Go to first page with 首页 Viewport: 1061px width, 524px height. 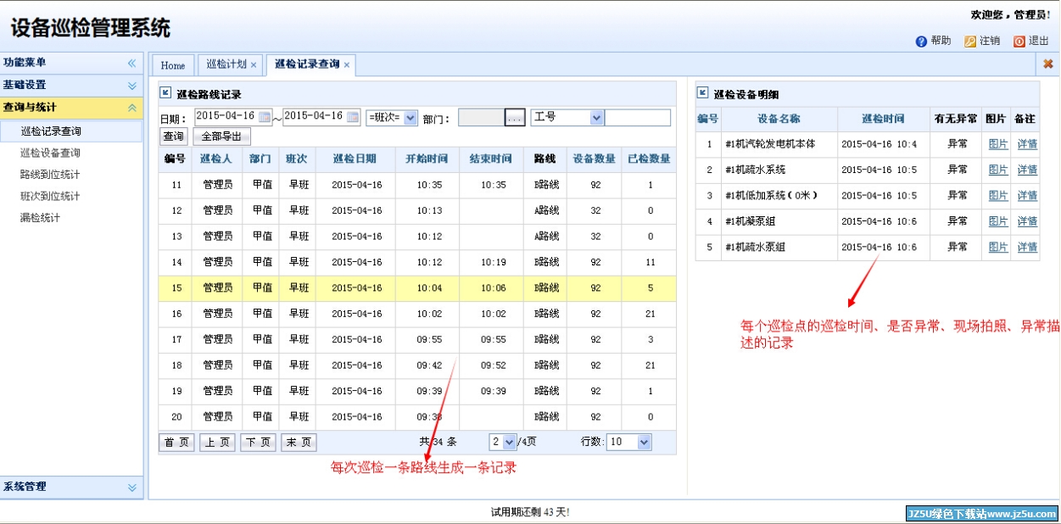pyautogui.click(x=176, y=442)
